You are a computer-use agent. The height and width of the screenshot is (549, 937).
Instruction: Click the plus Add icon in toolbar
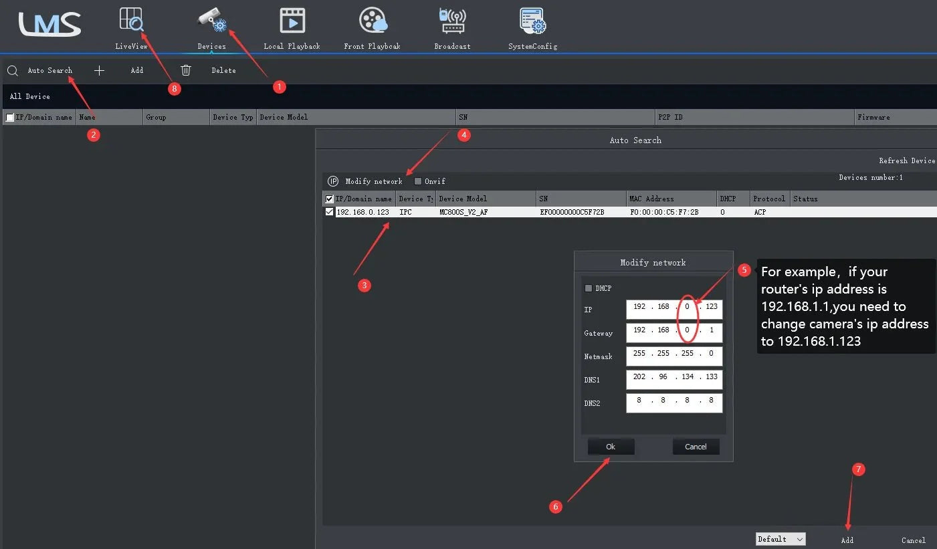click(x=99, y=70)
